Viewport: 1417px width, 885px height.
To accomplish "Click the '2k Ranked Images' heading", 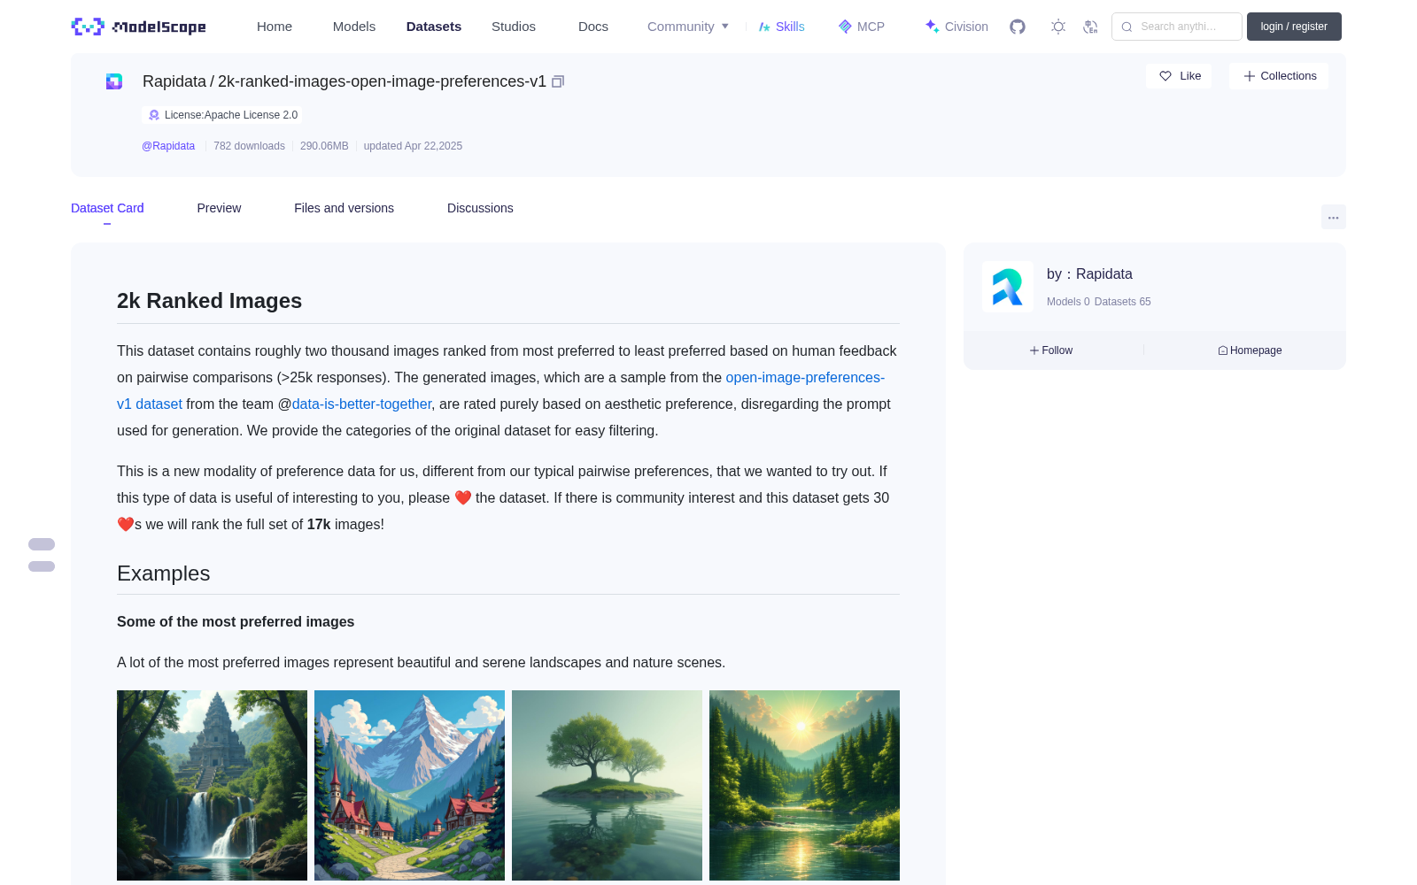I will 209,301.
